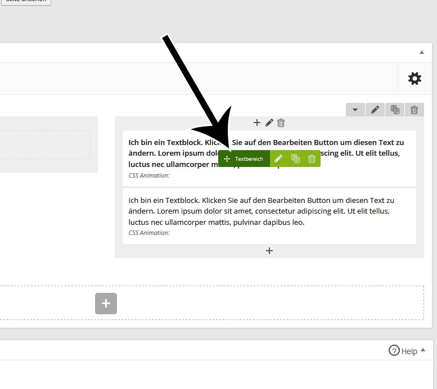Edit text block with green pencil icon
This screenshot has width=437, height=389.
pyautogui.click(x=278, y=159)
